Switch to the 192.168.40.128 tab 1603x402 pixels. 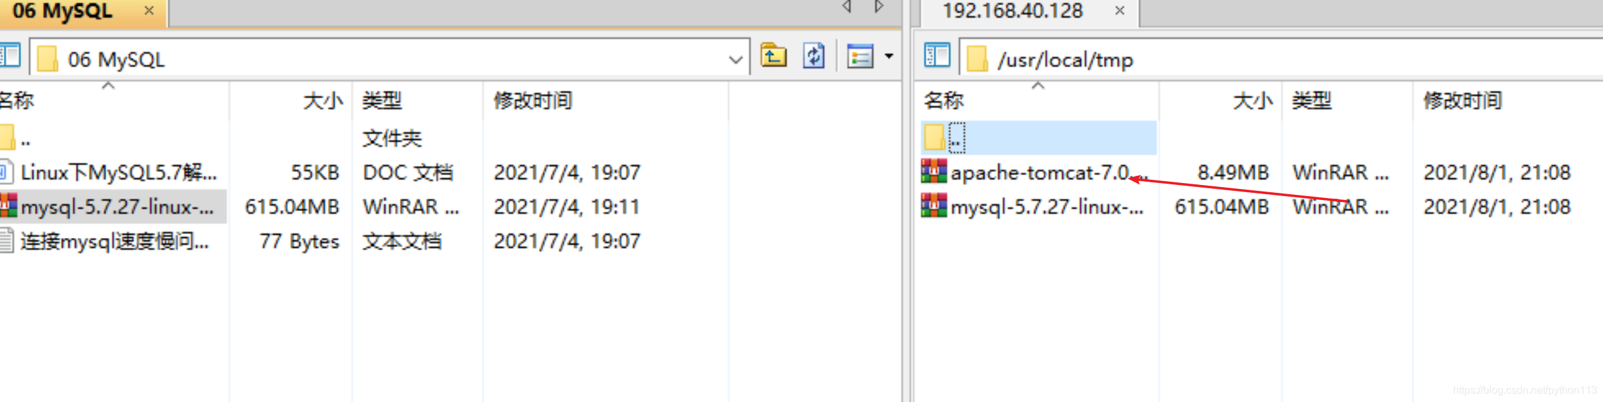[x=1012, y=12]
